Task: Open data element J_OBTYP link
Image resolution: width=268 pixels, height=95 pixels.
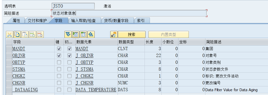Action: click(x=84, y=63)
